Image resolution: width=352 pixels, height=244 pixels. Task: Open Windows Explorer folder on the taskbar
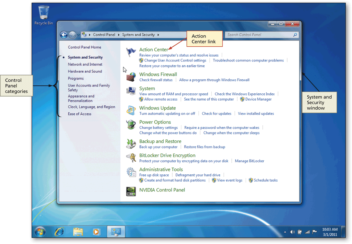78,232
